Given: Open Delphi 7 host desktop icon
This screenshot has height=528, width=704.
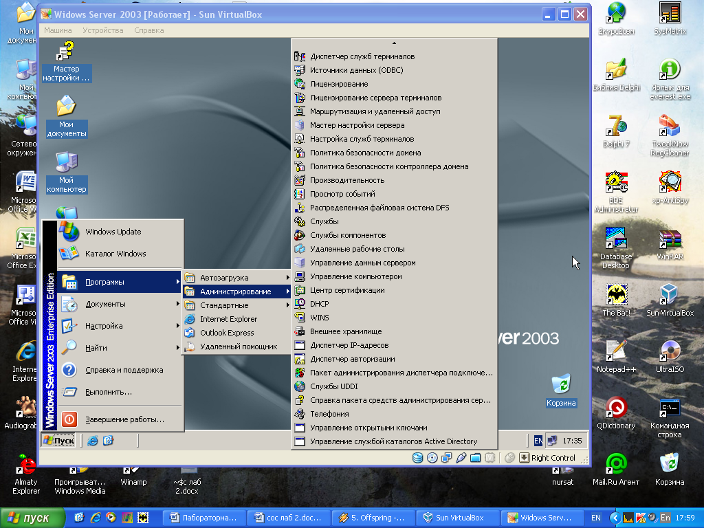Looking at the screenshot, I should tap(616, 131).
